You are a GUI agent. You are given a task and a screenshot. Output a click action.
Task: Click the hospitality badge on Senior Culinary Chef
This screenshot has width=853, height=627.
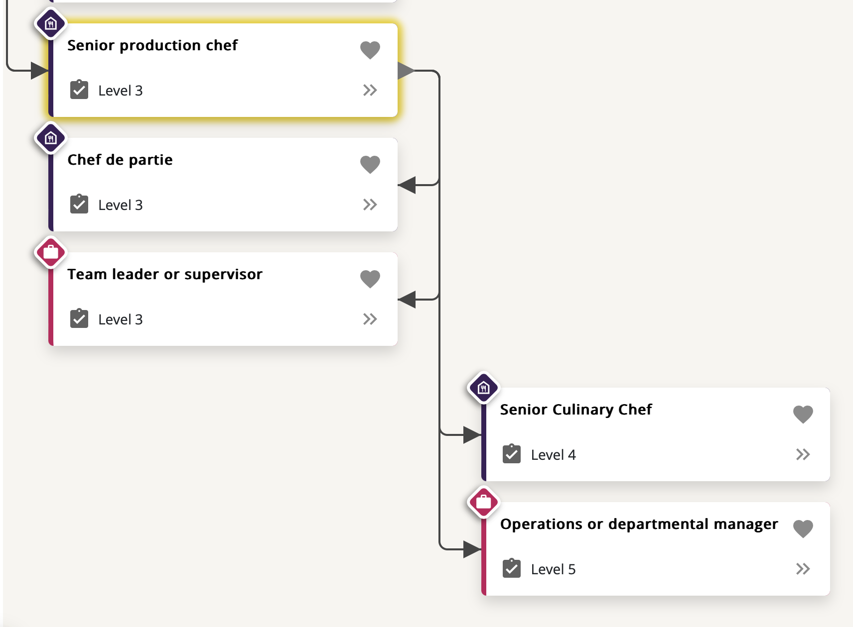pyautogui.click(x=484, y=388)
